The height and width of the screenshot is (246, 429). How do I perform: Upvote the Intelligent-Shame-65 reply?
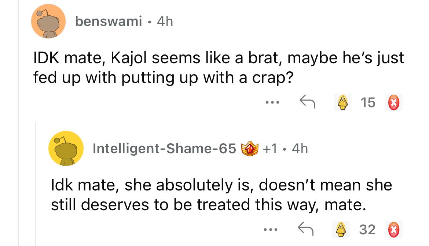tap(342, 230)
